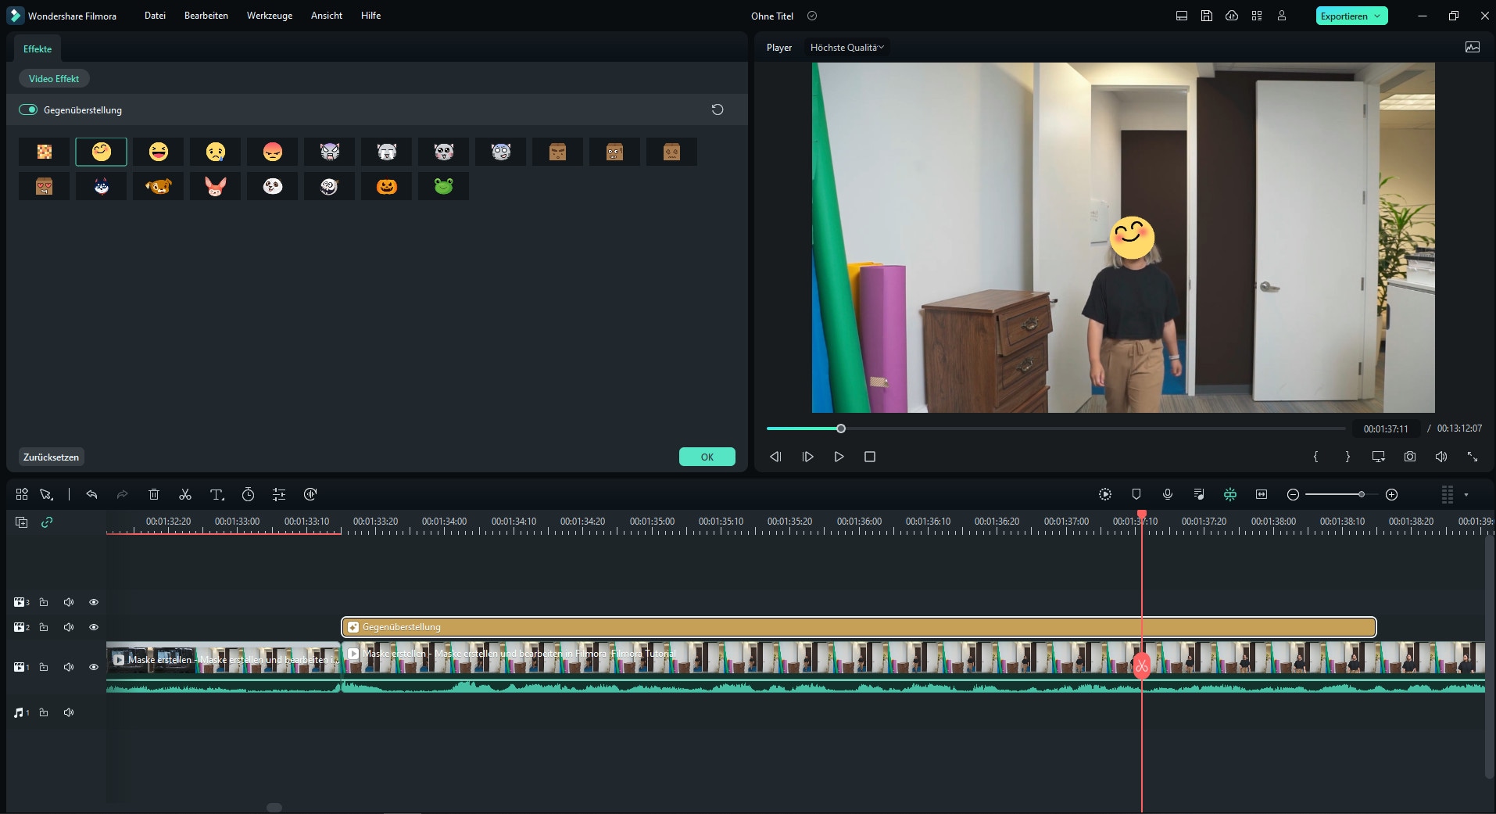Hide video track 3 with eye icon

point(94,602)
